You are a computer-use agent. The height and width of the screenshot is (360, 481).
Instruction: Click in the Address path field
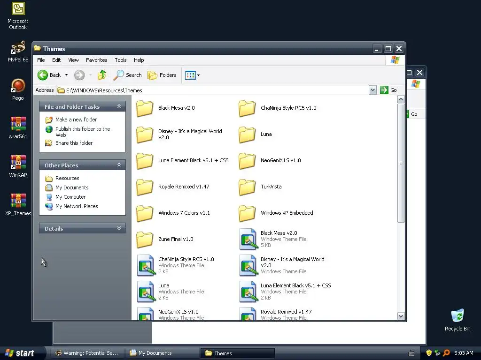point(213,90)
